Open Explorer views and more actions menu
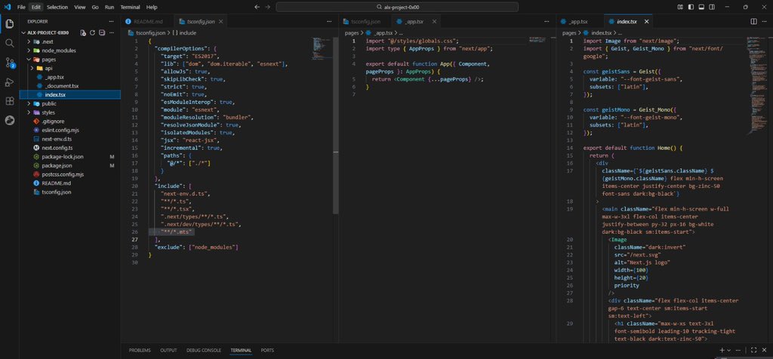Viewport: 773px width, 359px height. click(112, 22)
